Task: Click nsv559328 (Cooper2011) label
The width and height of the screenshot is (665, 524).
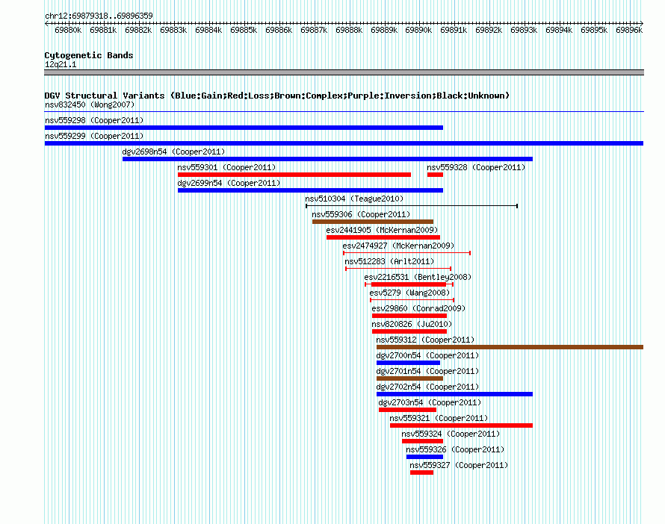Action: coord(476,167)
